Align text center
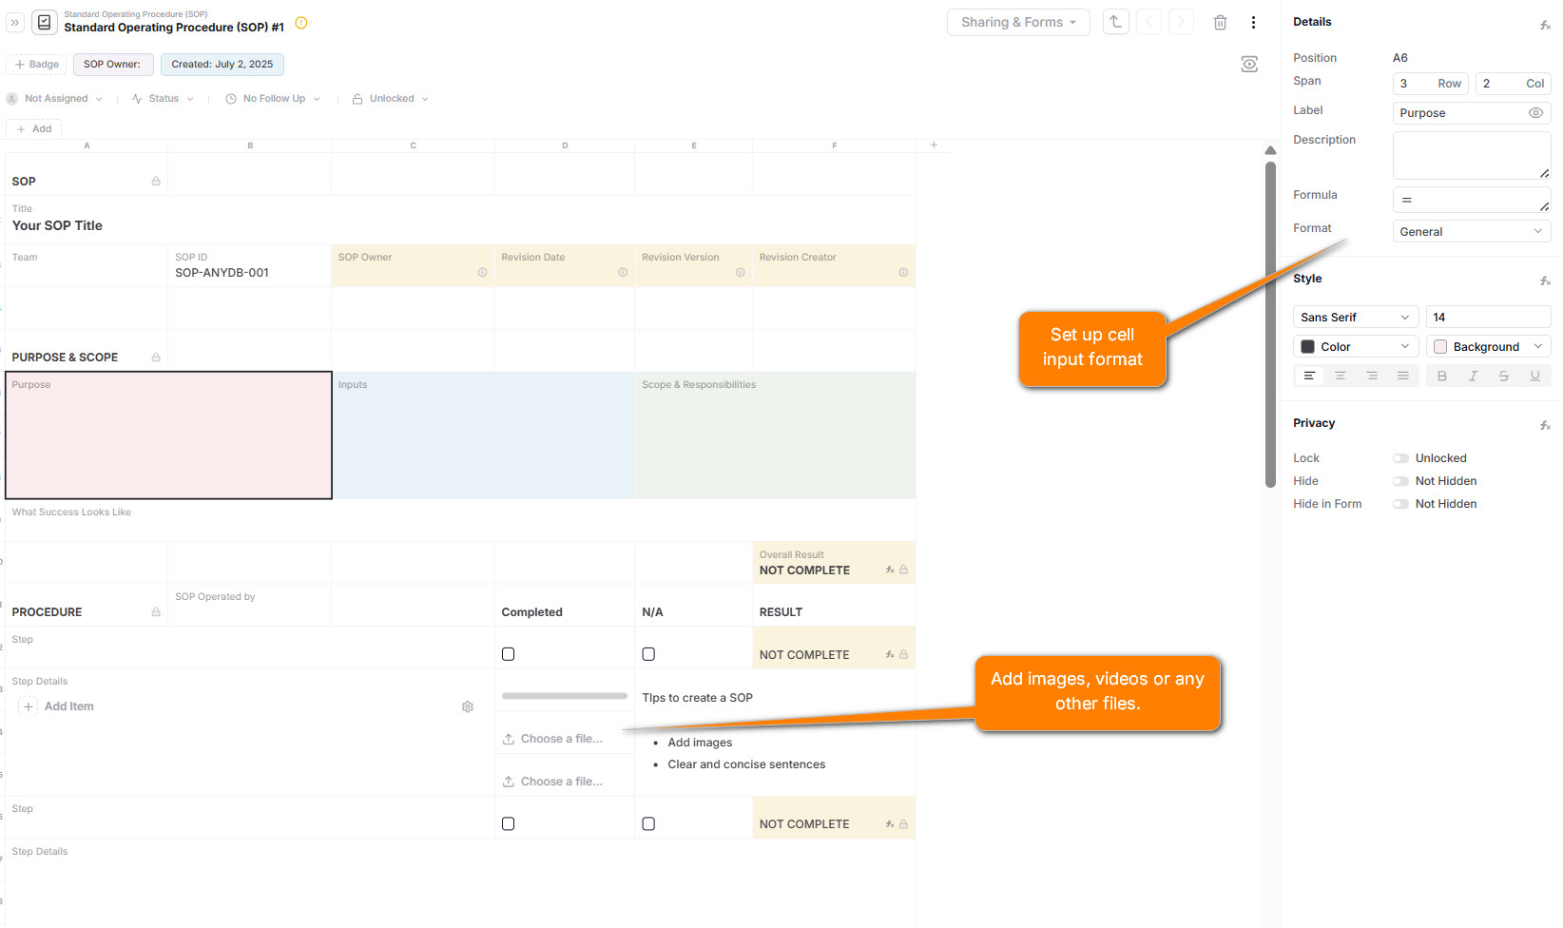Viewport: 1563px width, 928px height. coord(1341,376)
